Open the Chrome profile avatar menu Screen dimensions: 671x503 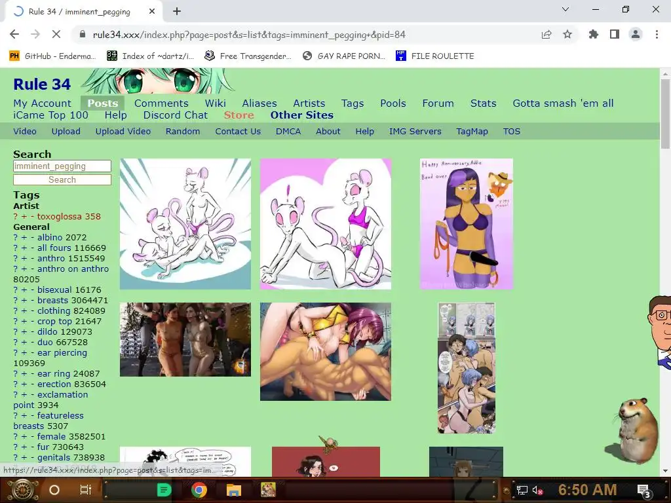pos(636,35)
